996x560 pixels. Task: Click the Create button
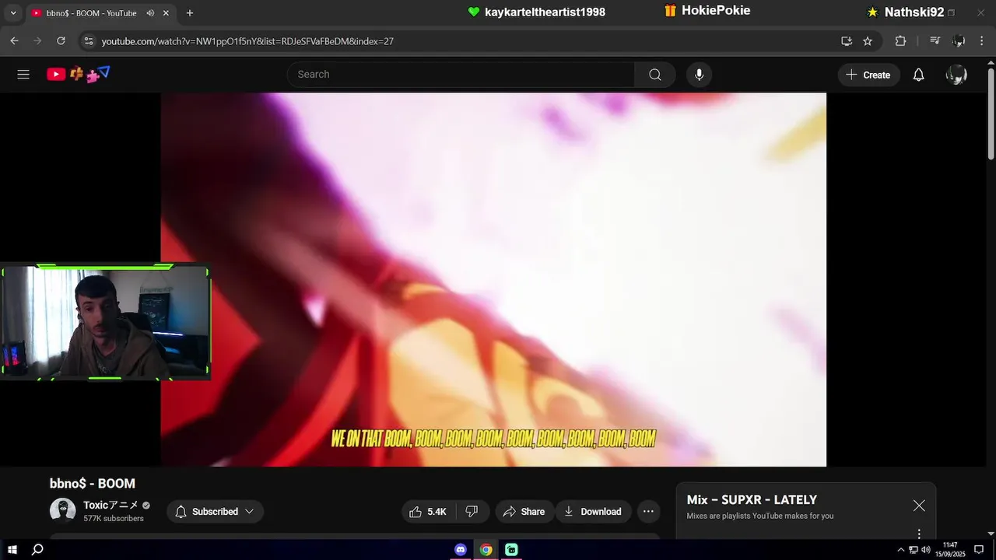coord(868,75)
